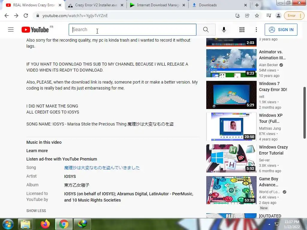307x230 pixels.
Task: Open the Japanese song title link
Action: [x=102, y=168]
